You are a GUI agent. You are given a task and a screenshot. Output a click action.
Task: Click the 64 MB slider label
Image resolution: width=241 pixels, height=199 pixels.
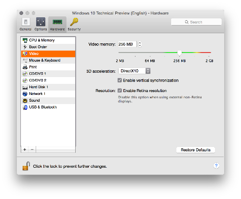pos(150,61)
